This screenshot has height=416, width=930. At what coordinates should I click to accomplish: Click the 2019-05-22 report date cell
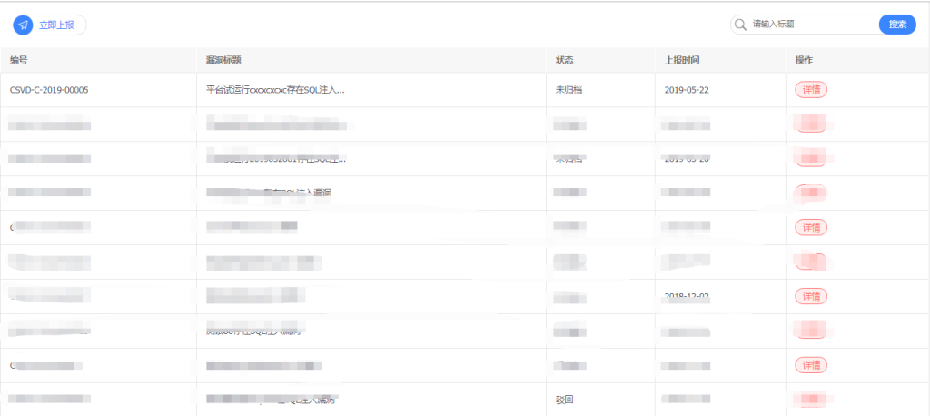[687, 90]
